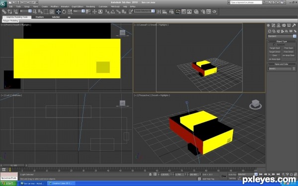Activate the Select Object tool
Image resolution: width=298 pixels, height=186 pixels.
point(34,11)
